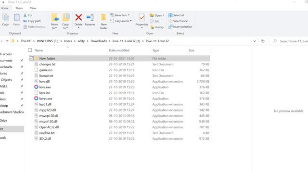Navigate to Downloads in address path
The width and height of the screenshot is (308, 173).
click(99, 41)
